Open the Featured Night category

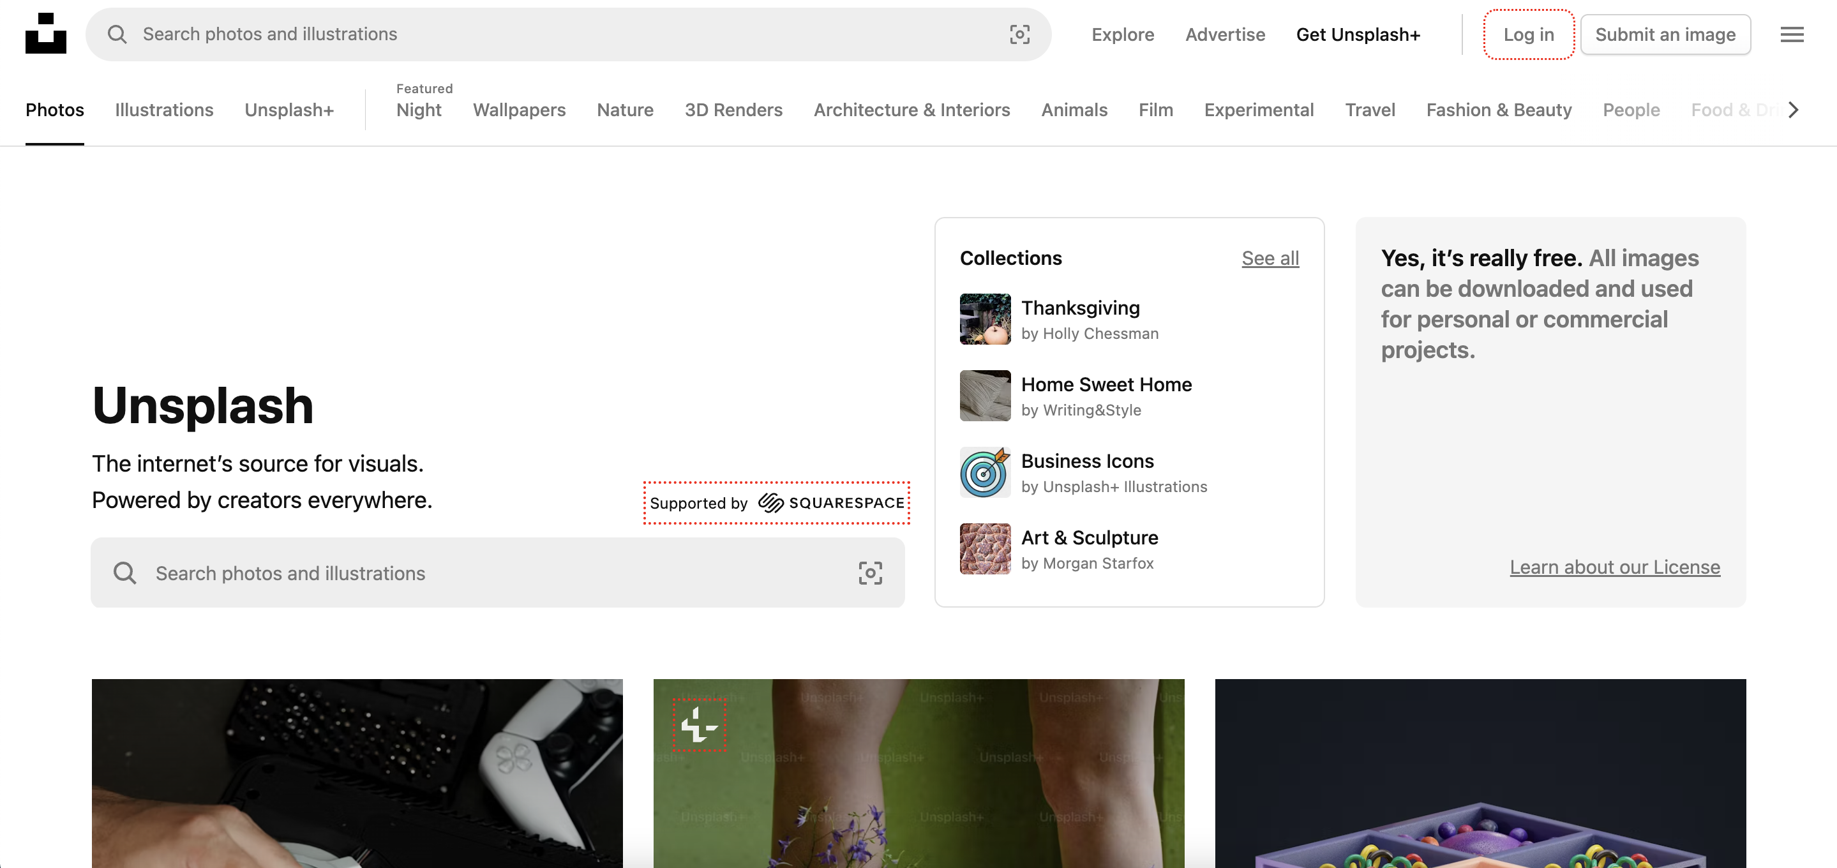(419, 110)
